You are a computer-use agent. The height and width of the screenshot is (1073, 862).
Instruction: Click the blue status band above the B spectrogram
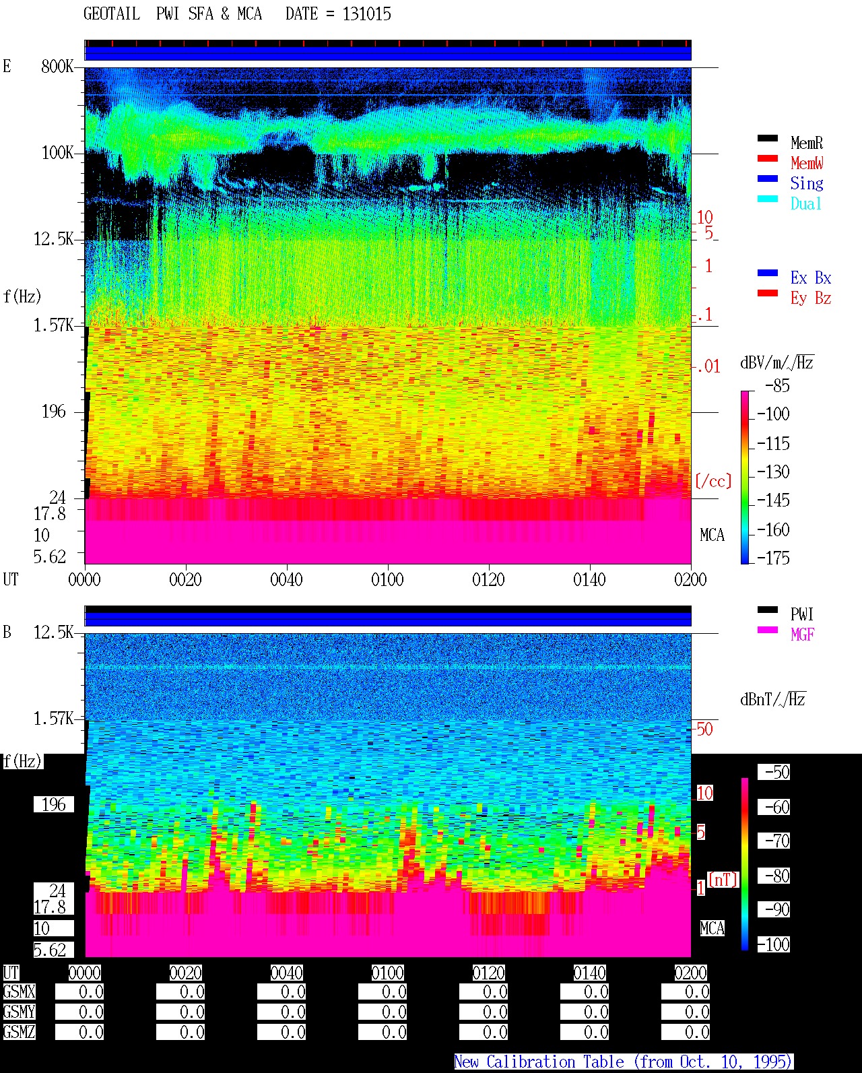[388, 619]
